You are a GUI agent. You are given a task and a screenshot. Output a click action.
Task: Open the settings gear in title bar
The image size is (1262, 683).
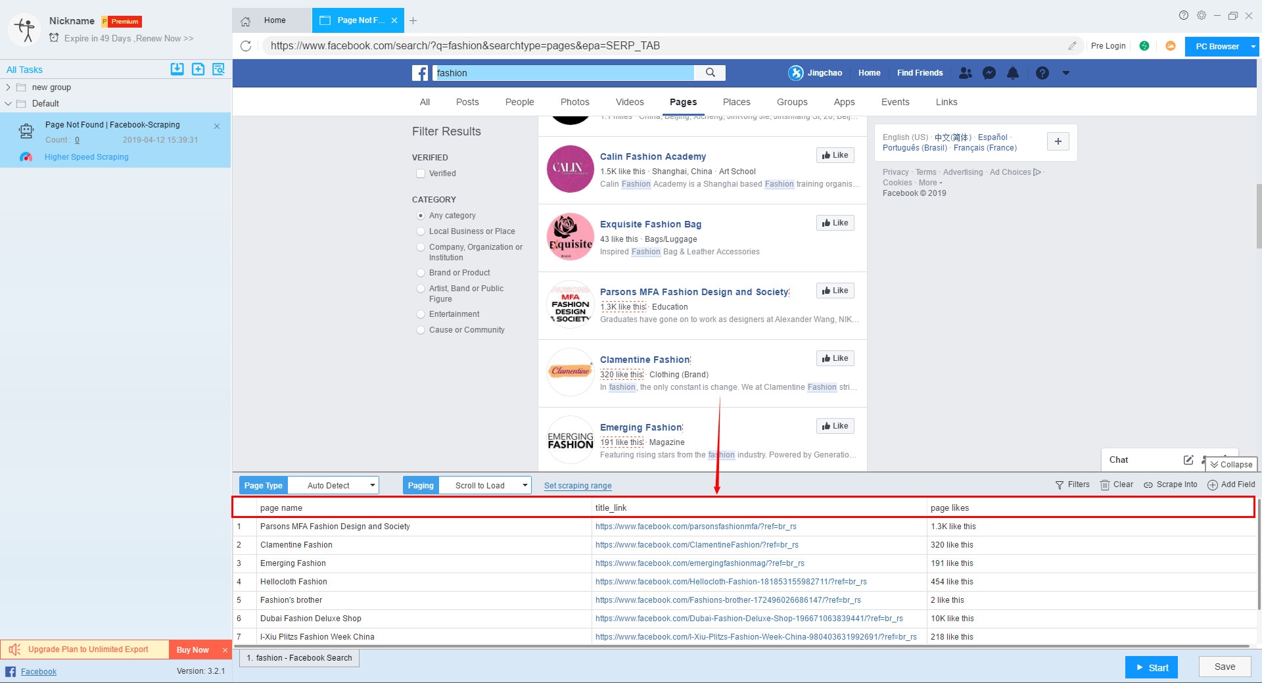(1202, 15)
